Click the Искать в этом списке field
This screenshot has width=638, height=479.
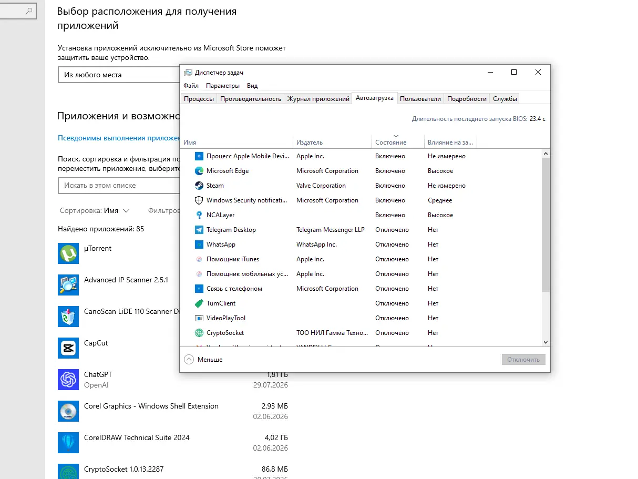click(x=119, y=186)
